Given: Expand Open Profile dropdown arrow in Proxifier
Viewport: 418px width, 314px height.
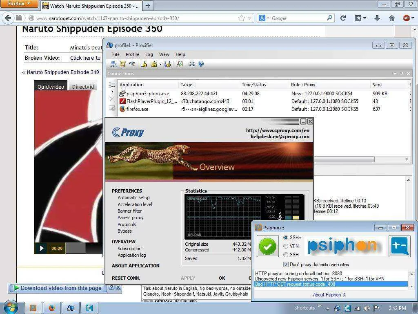Looking at the screenshot, I should click(160, 64).
